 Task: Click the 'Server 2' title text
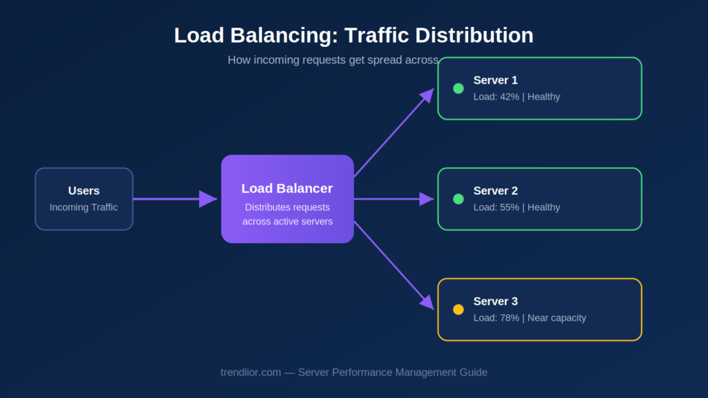495,191
